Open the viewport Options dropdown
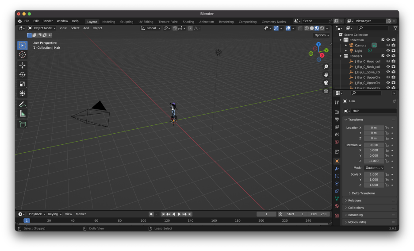The height and width of the screenshot is (251, 414). [322, 35]
